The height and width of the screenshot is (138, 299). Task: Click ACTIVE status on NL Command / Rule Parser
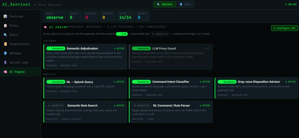[x=205, y=106]
